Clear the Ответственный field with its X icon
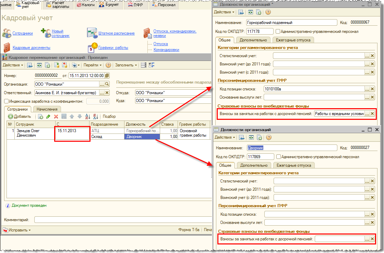Viewport: 384px width, 253px height. 107,93
